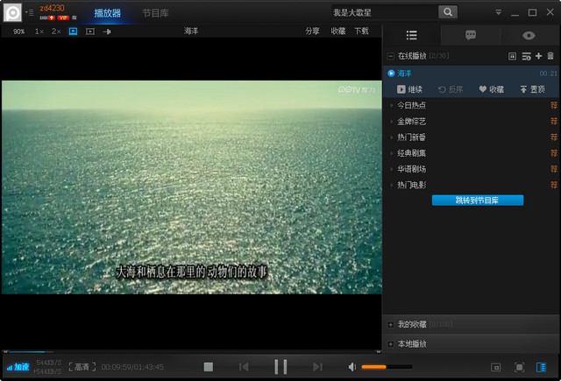Click the 跳转到节目库 button
The image size is (561, 381).
click(477, 201)
